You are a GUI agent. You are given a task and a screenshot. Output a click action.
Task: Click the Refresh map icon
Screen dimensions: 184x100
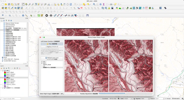(x=71, y=4)
